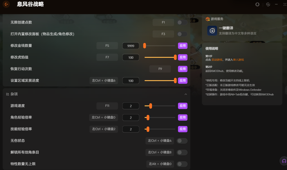287x170 pixels.
Task: Click the orange back arrow button
Action: coord(6,4)
